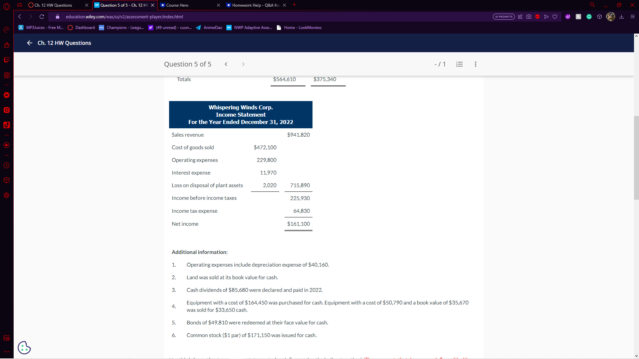Open downloads from the toolbar
This screenshot has height=359, width=639.
coord(621,17)
